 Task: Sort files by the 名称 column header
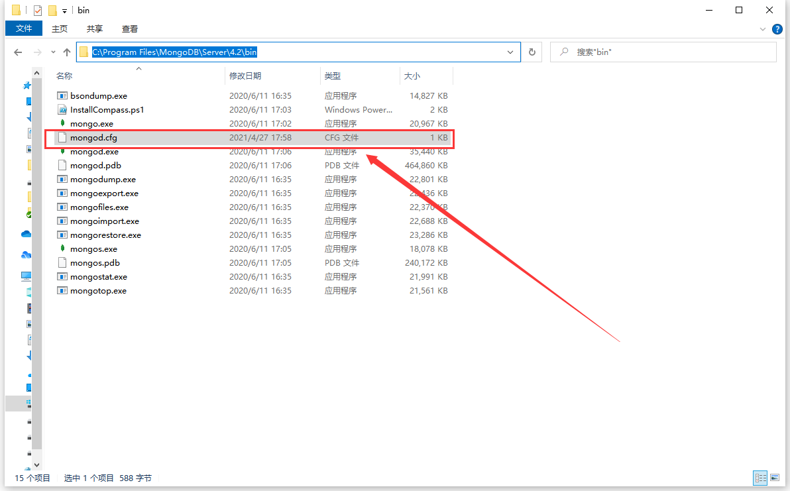pos(64,76)
